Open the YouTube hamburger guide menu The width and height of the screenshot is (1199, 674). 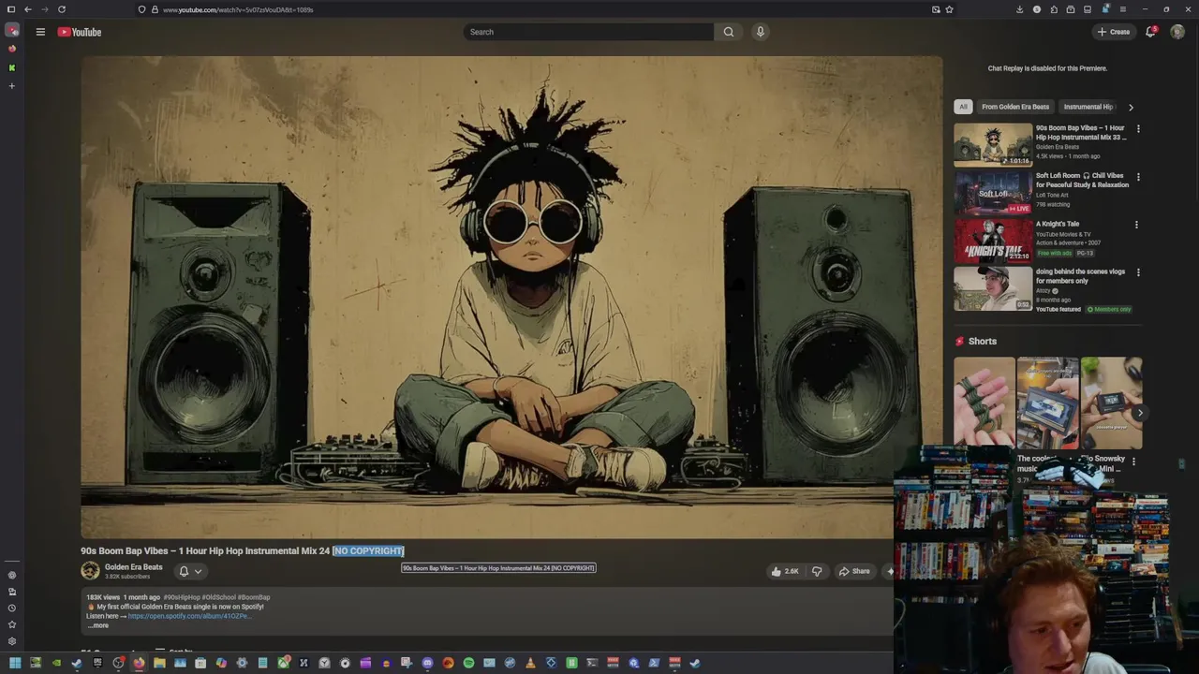point(40,32)
